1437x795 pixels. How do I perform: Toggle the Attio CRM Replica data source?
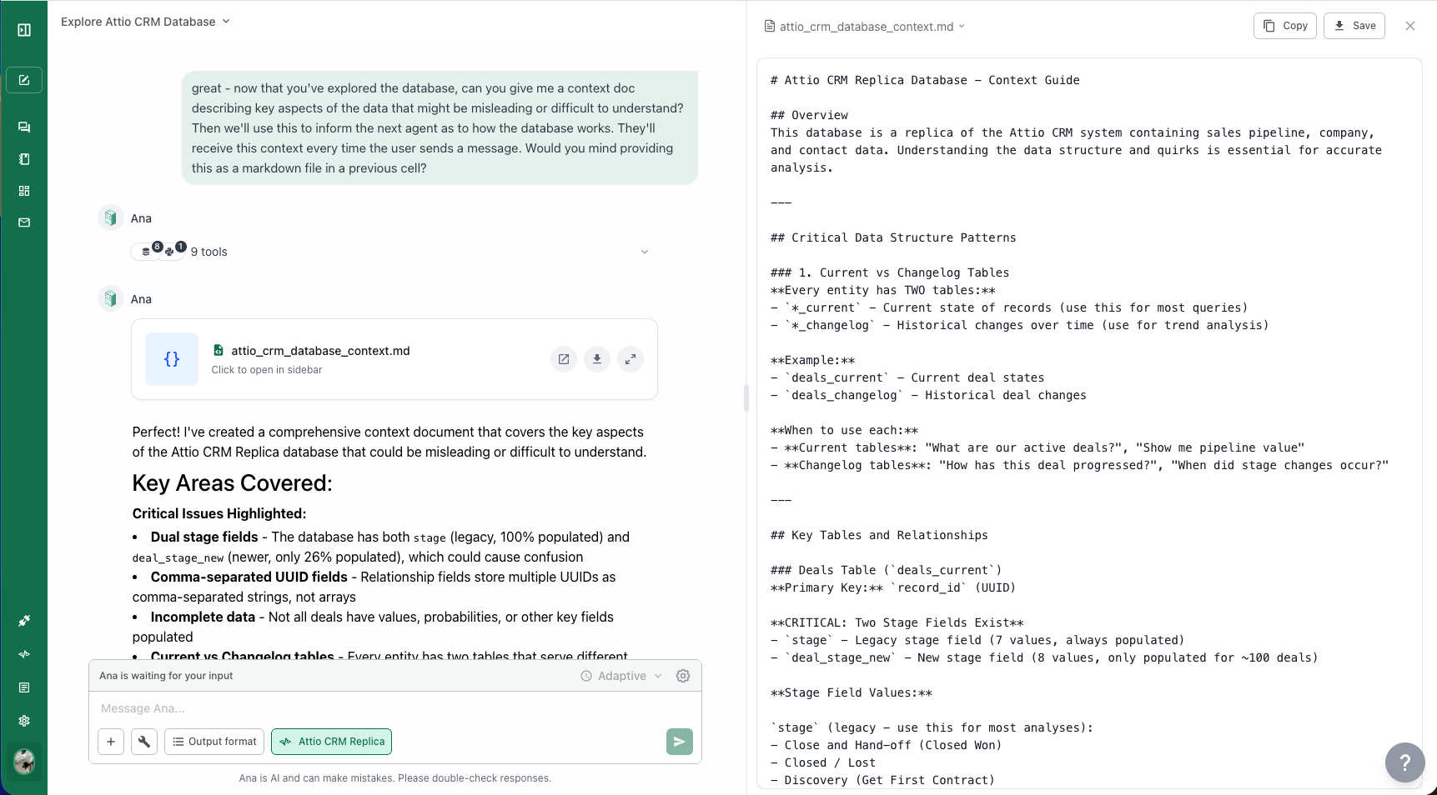pos(331,742)
